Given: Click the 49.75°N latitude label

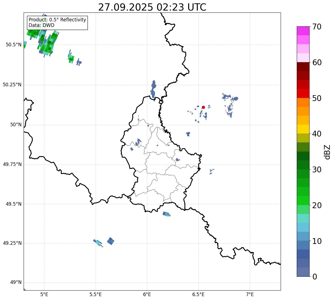Looking at the screenshot, I should pyautogui.click(x=12, y=164).
